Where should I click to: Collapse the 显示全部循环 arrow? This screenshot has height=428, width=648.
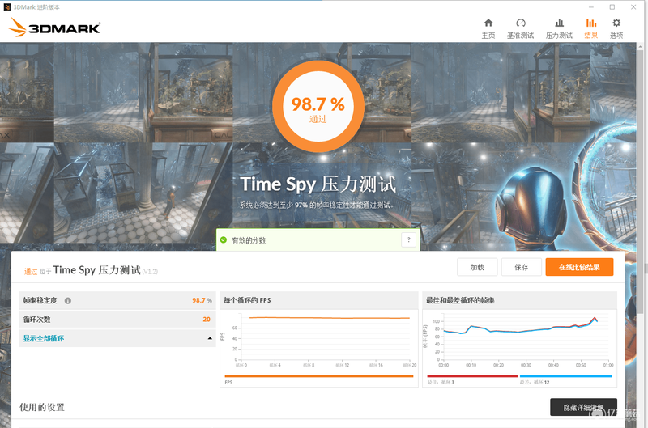click(210, 338)
